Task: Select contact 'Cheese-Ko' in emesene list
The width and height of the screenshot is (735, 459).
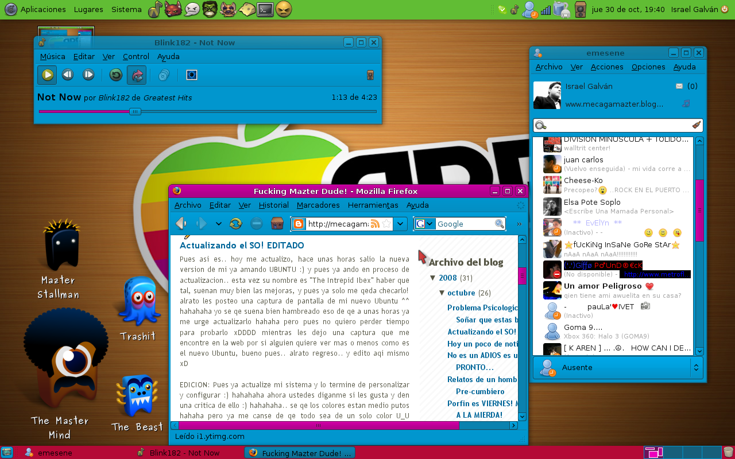Action: coord(617,185)
